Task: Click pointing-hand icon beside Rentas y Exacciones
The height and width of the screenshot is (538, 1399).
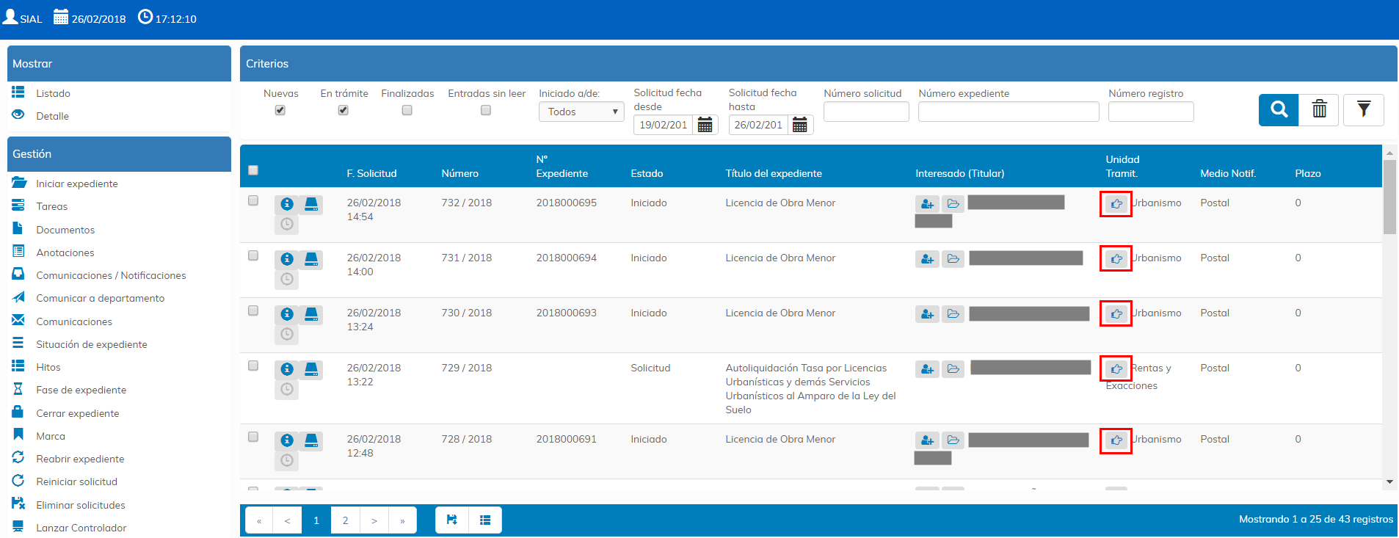Action: coord(1116,368)
